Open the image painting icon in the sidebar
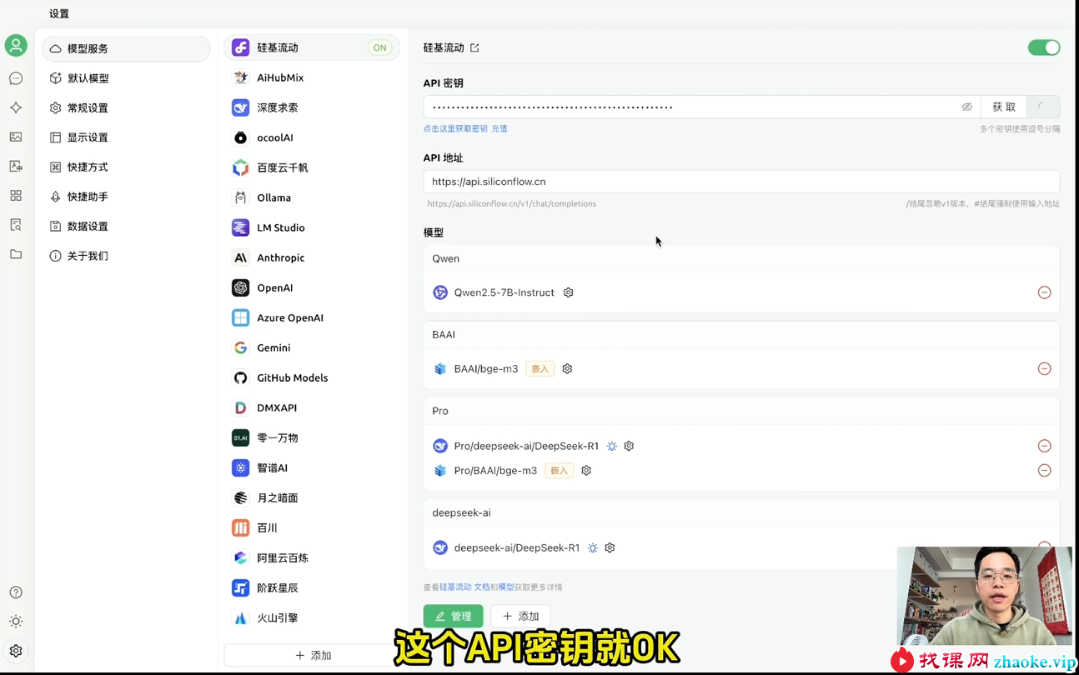Image resolution: width=1079 pixels, height=675 pixels. [x=16, y=137]
